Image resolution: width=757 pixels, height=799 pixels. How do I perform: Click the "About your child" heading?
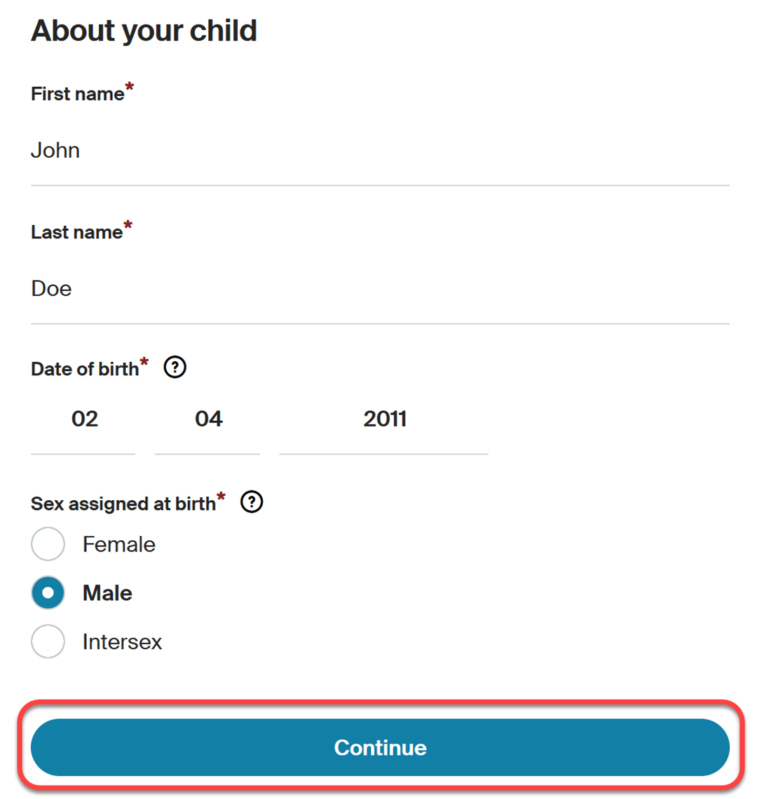144,31
